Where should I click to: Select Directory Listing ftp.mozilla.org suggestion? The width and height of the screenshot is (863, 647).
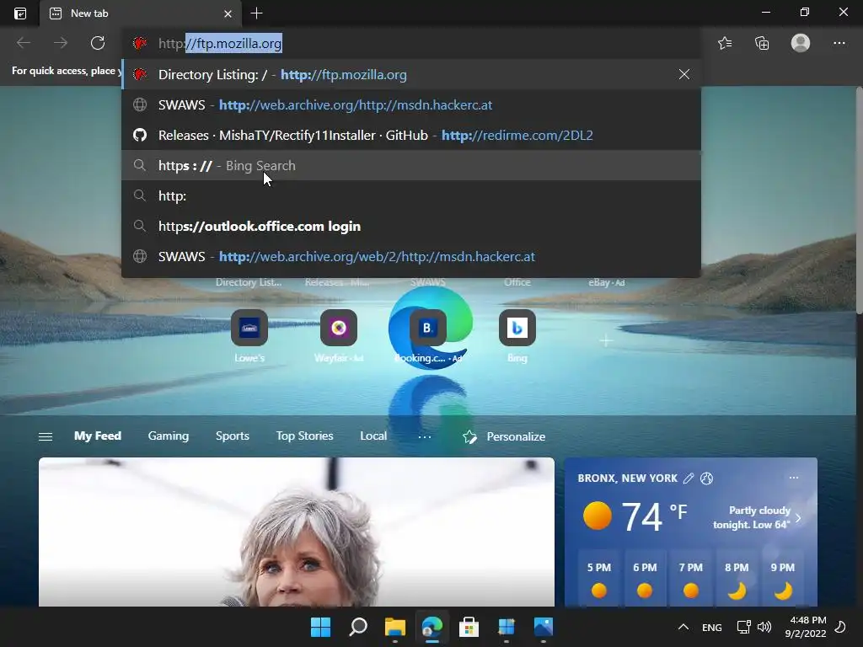pos(411,74)
